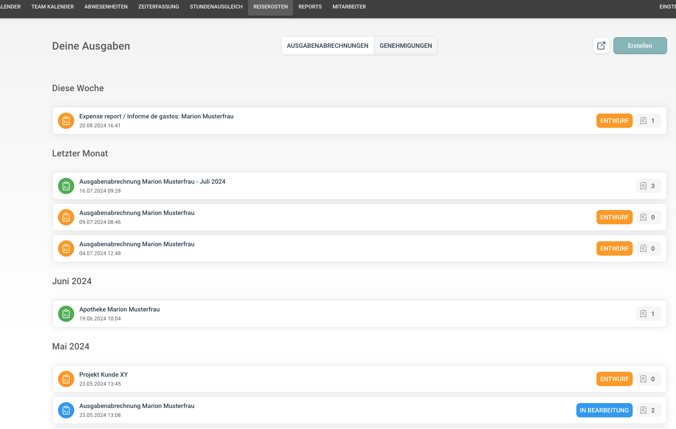Click Entwurf badge on Projekt Kunde XY

tap(614, 379)
